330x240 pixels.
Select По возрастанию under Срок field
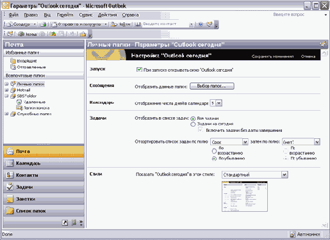(214, 151)
